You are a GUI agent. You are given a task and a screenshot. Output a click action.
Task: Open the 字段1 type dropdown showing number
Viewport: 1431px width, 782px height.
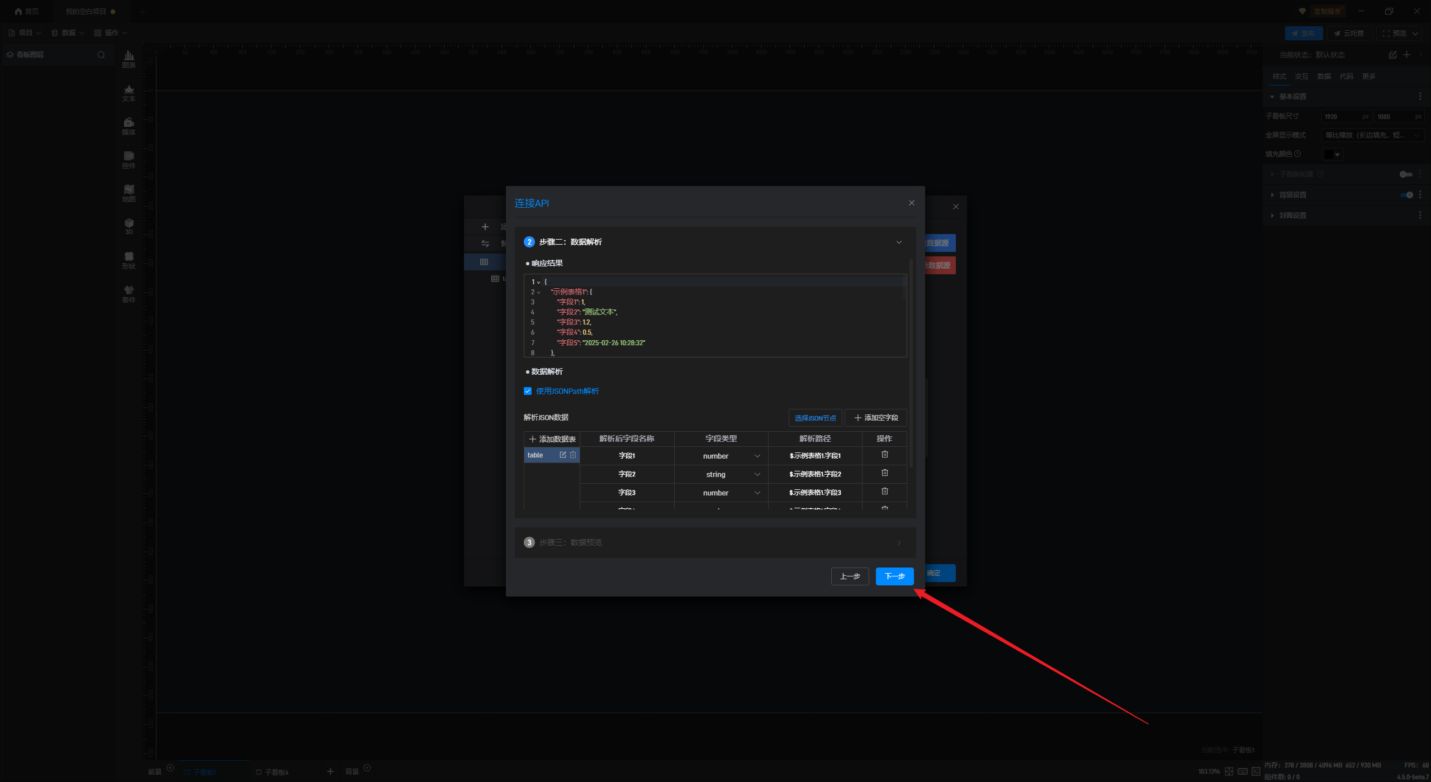(x=721, y=456)
